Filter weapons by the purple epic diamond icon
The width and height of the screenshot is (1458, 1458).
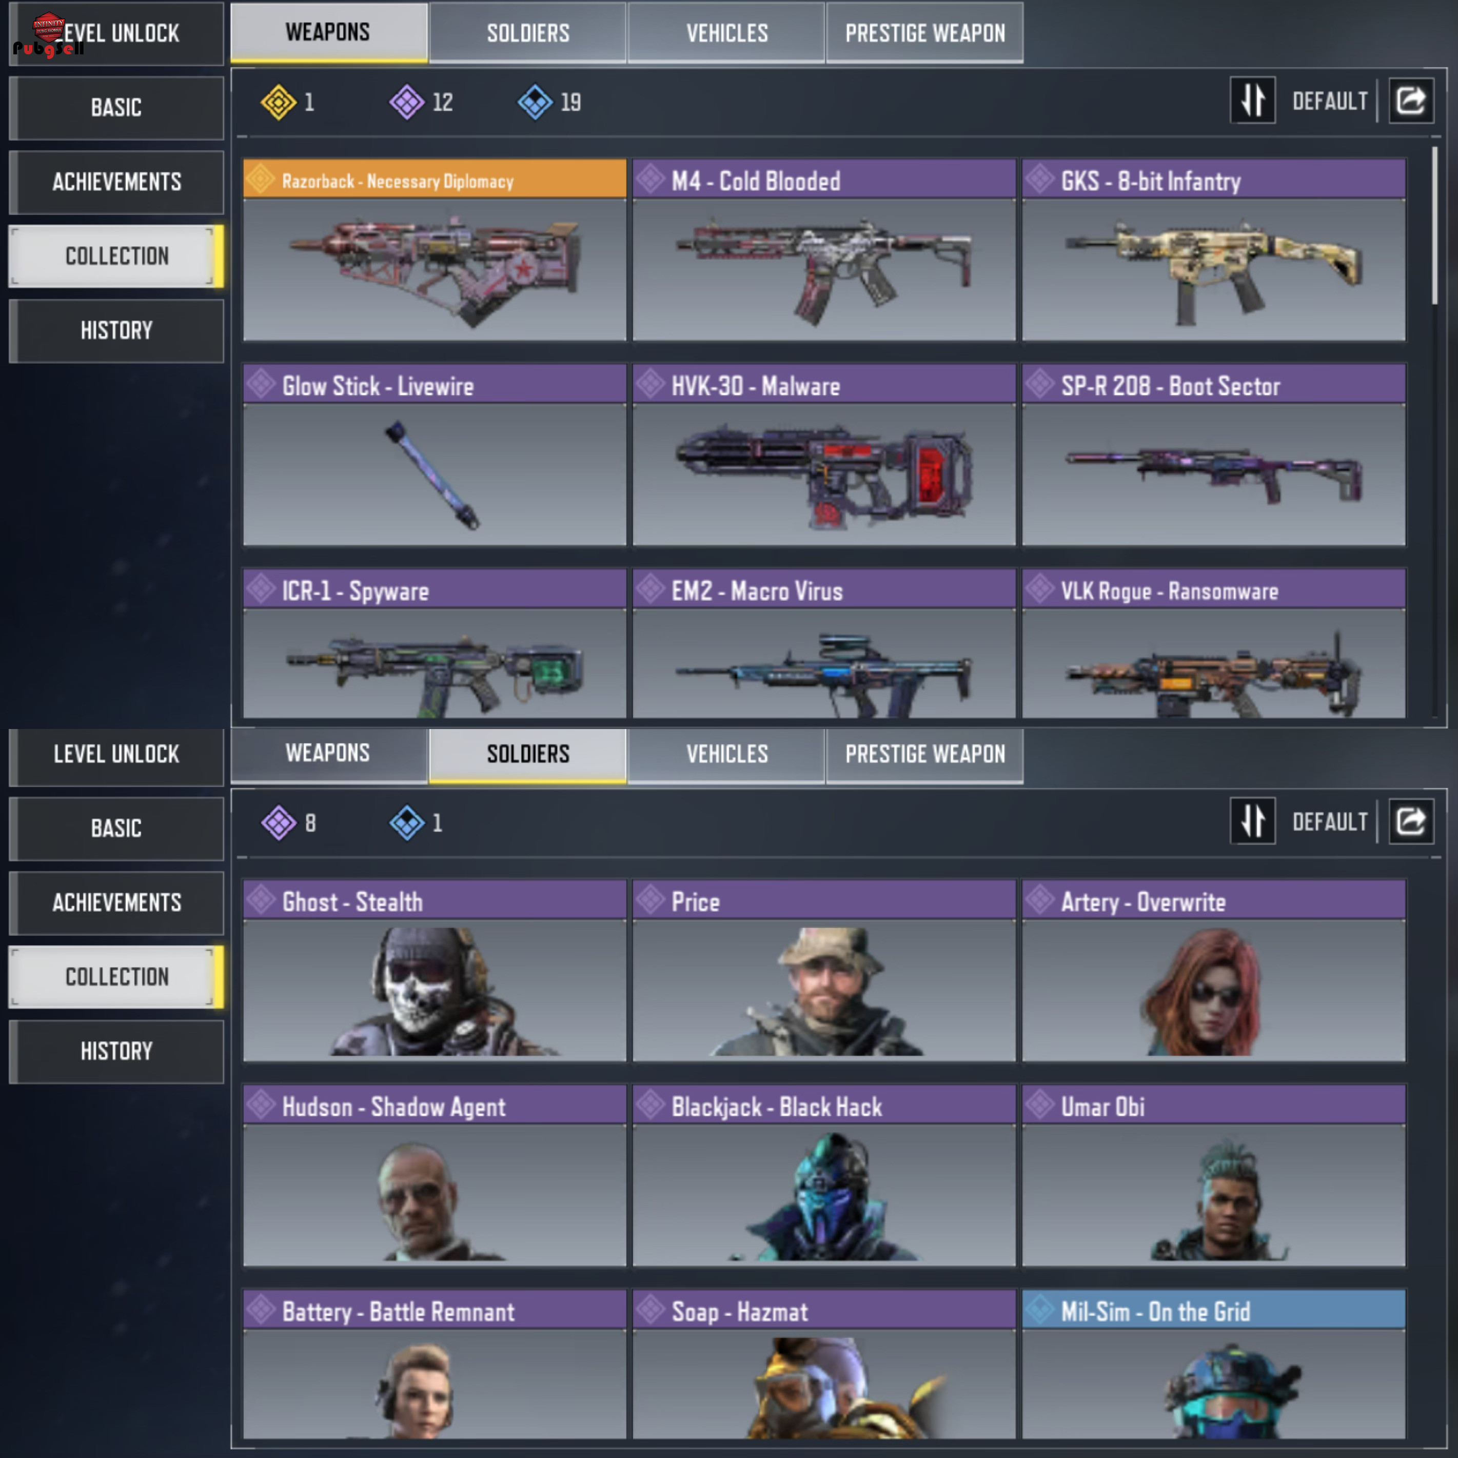[407, 102]
